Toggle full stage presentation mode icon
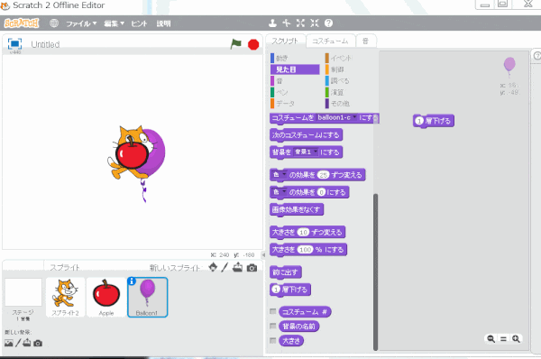This screenshot has height=359, width=541. pyautogui.click(x=14, y=44)
